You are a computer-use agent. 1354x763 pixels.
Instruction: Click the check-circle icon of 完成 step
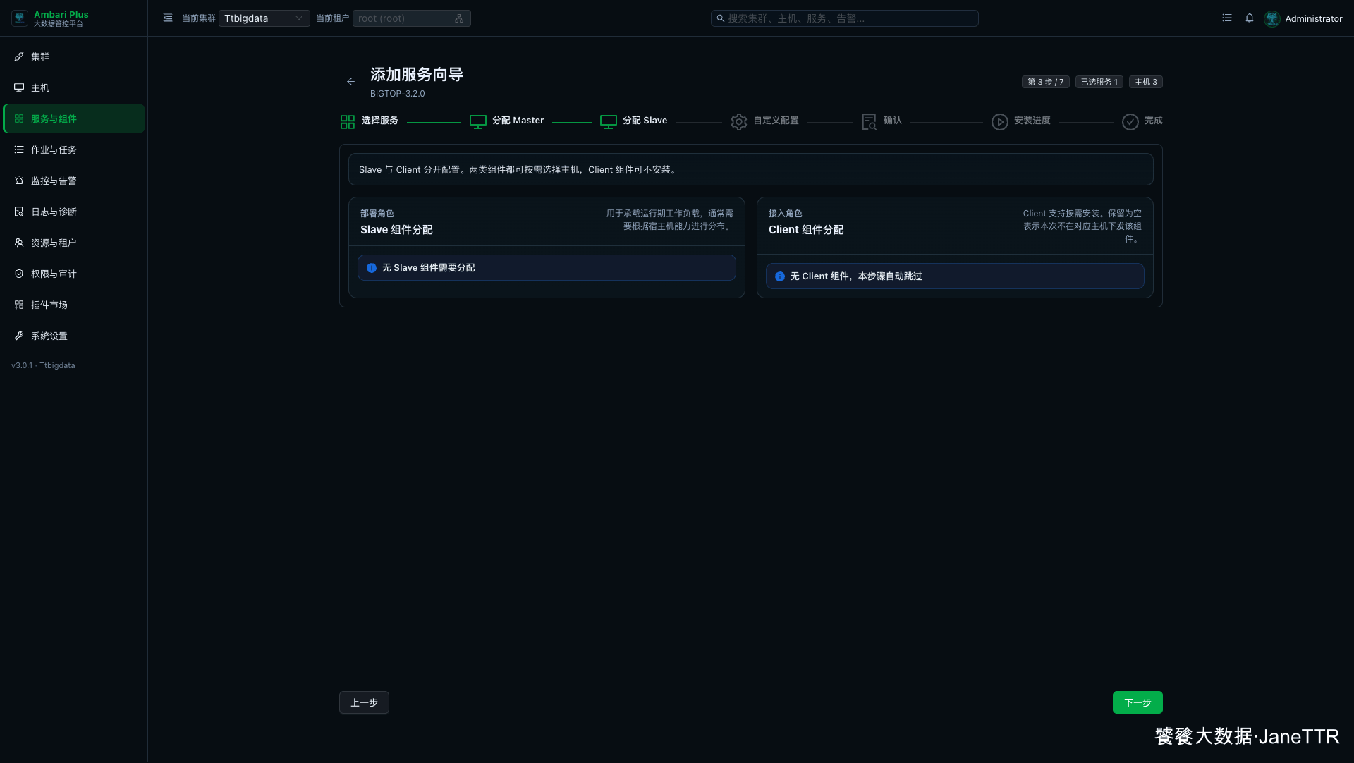tap(1130, 122)
